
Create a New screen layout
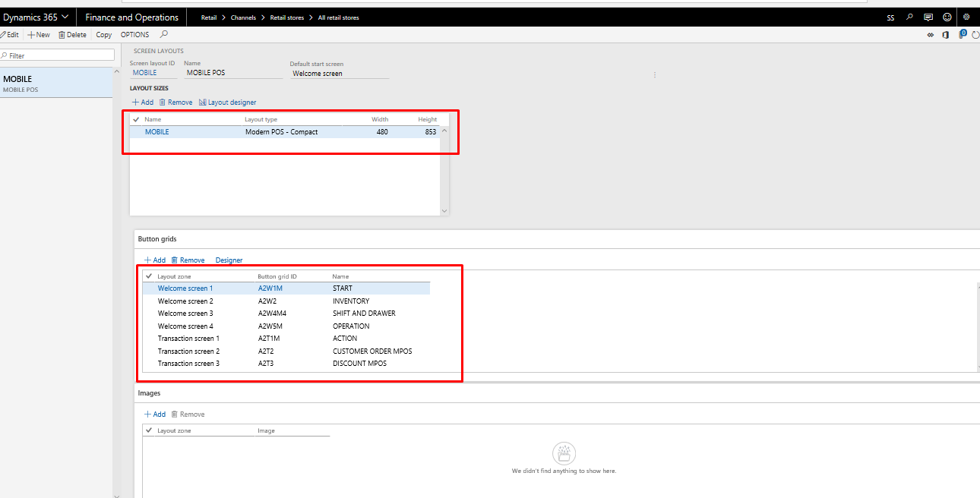click(x=39, y=35)
